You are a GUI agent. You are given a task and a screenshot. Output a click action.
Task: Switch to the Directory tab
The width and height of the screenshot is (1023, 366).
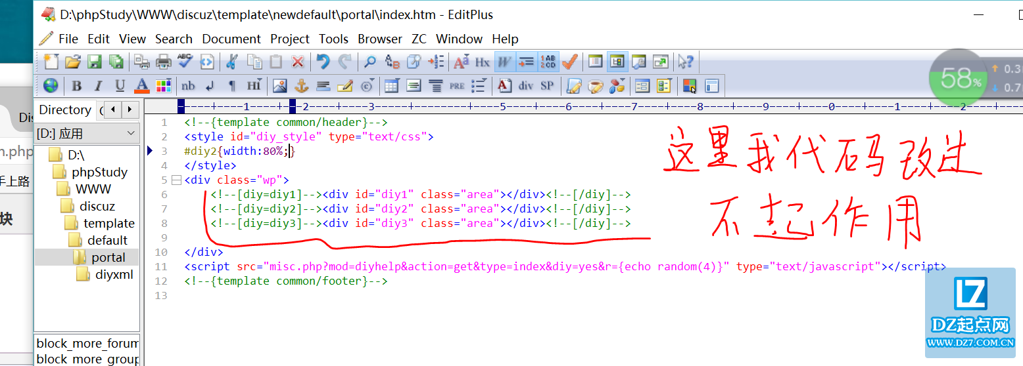coord(64,110)
